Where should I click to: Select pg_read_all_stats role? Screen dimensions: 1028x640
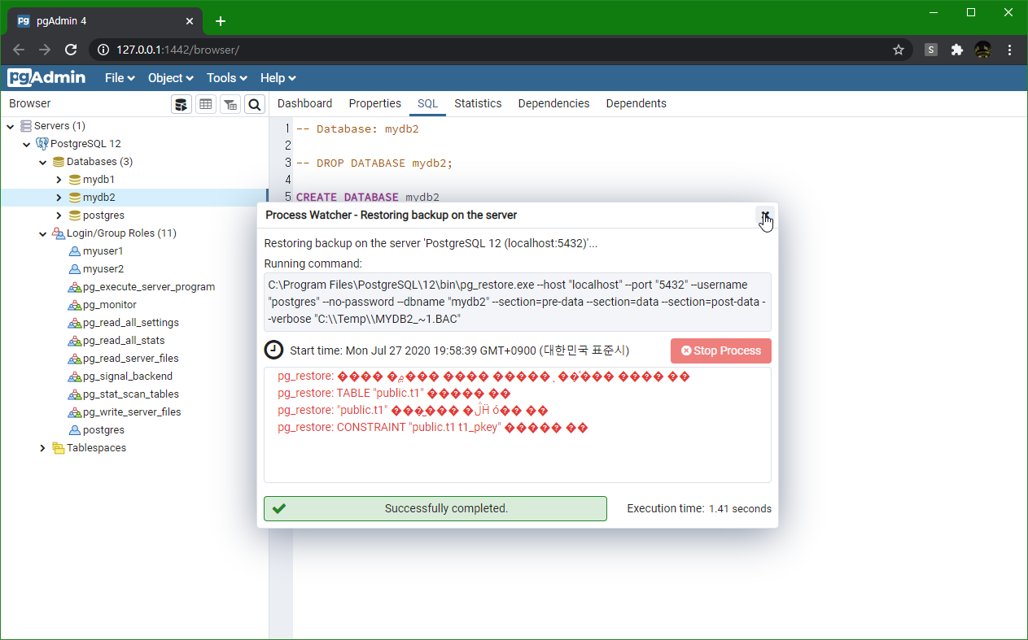tap(124, 341)
